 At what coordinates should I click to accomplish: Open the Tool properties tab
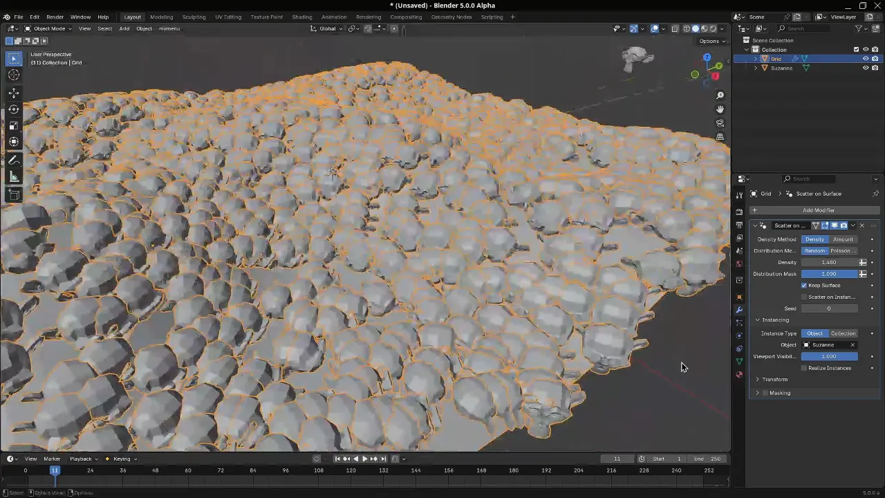click(x=739, y=196)
